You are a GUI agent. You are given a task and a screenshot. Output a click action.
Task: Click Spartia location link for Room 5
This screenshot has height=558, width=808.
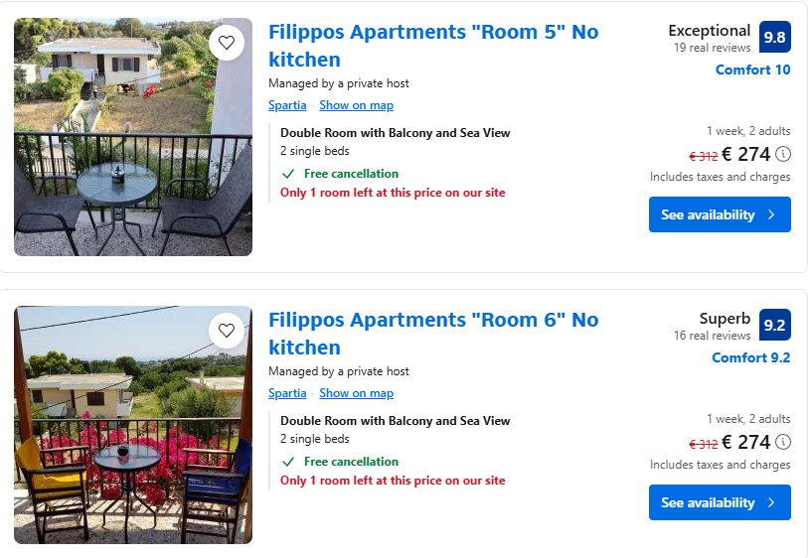pos(287,105)
